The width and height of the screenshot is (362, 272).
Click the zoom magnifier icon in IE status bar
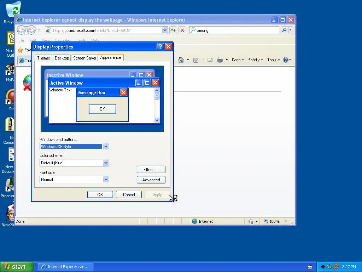[x=266, y=221]
